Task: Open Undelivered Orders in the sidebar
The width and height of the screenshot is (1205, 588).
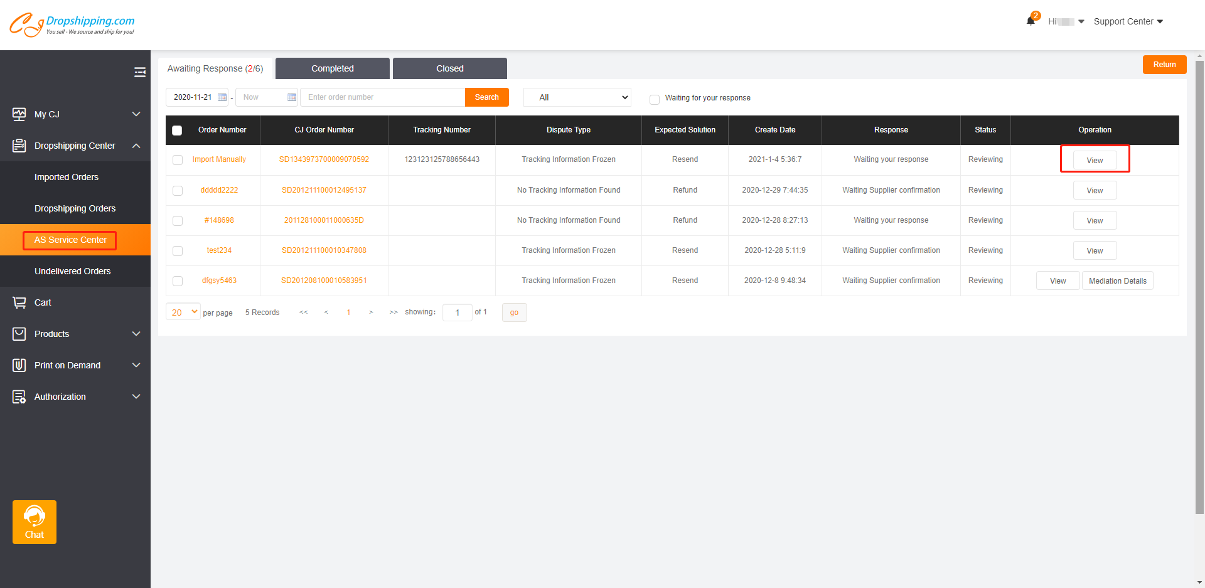Action: (x=72, y=271)
